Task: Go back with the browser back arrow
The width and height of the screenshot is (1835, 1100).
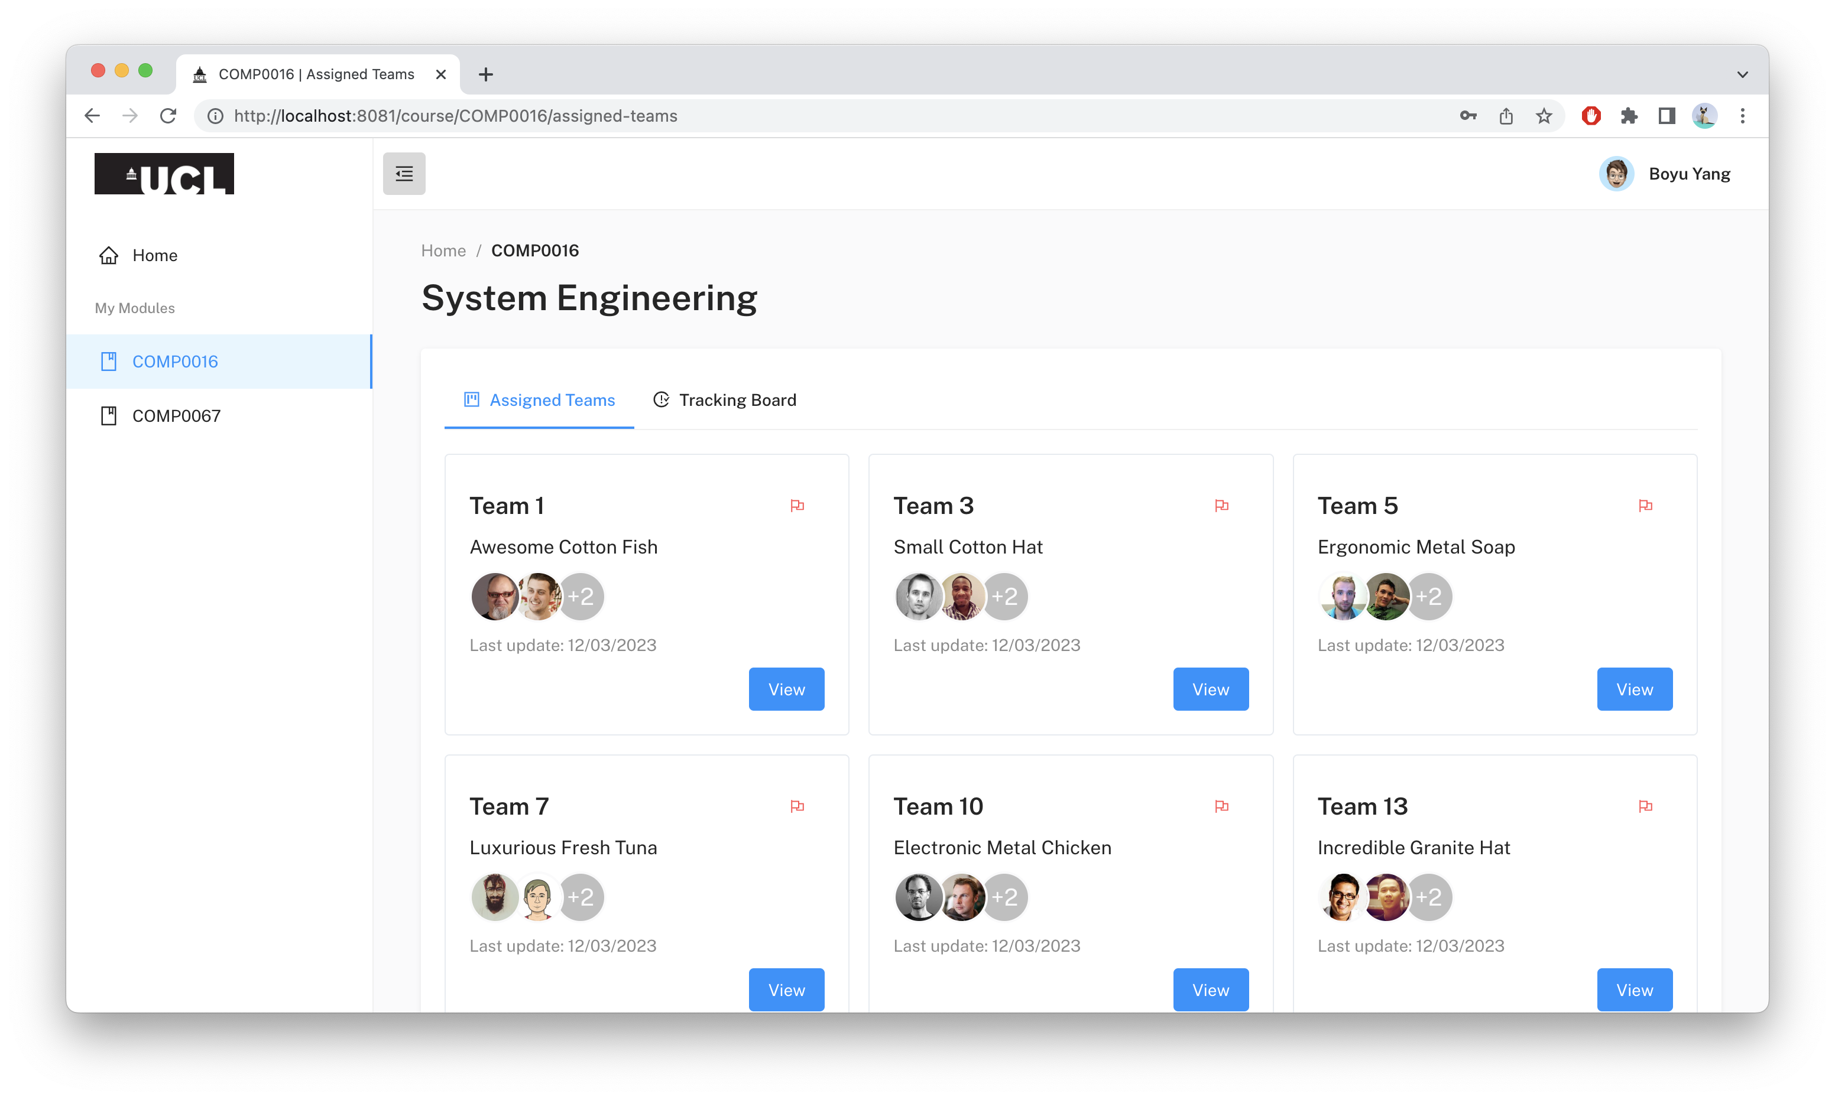Action: (92, 116)
